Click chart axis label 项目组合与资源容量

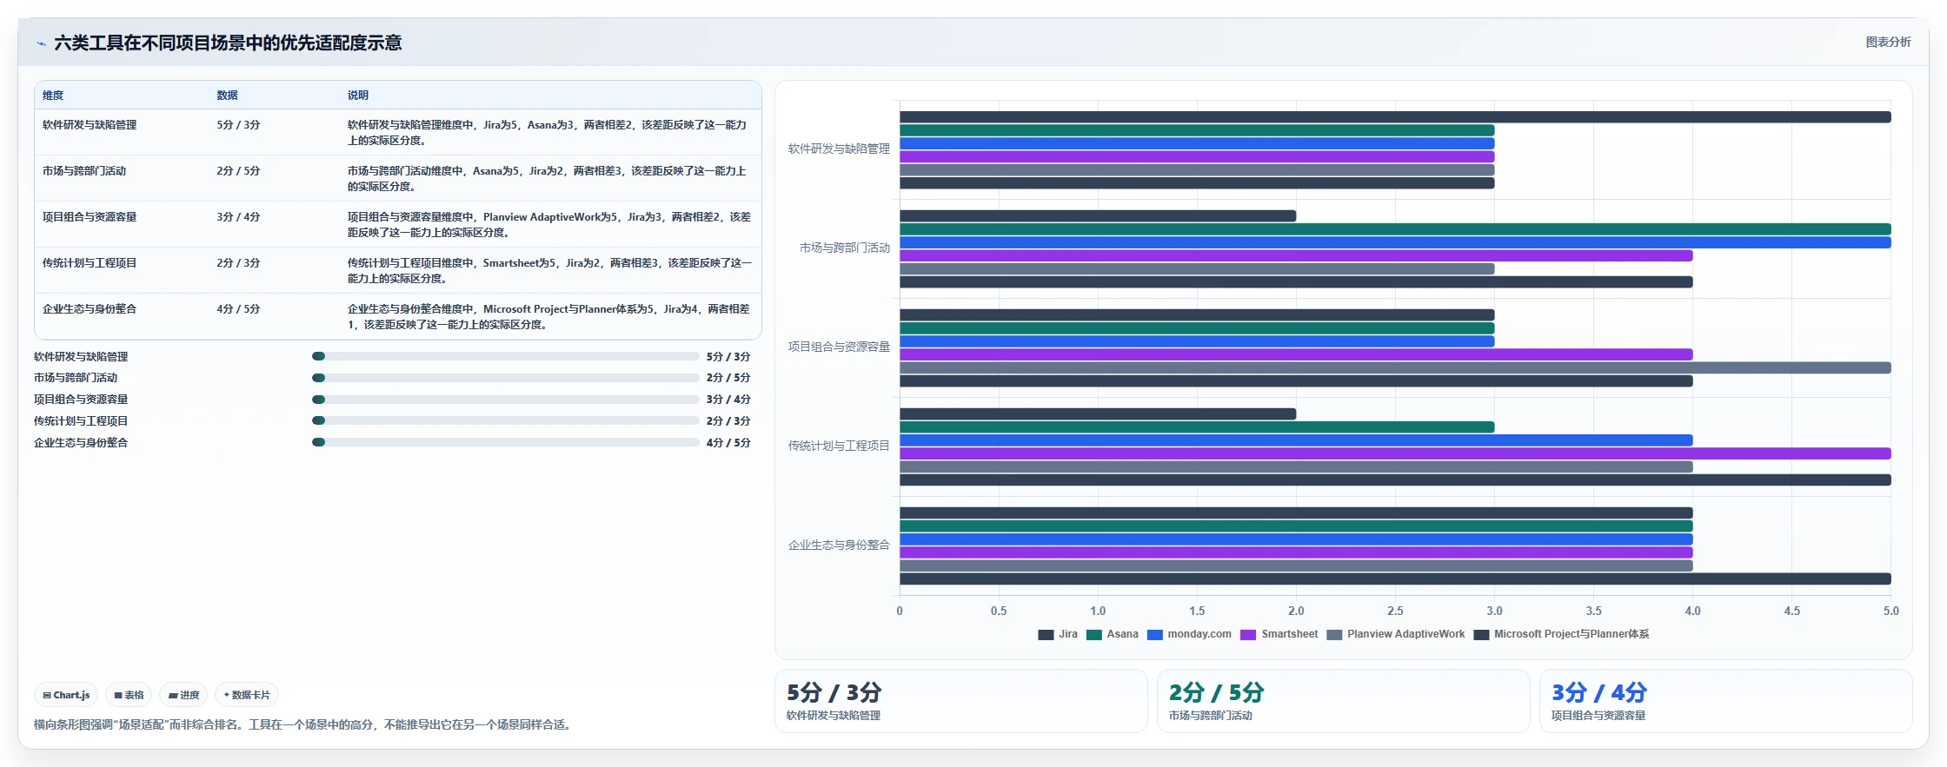pyautogui.click(x=839, y=347)
